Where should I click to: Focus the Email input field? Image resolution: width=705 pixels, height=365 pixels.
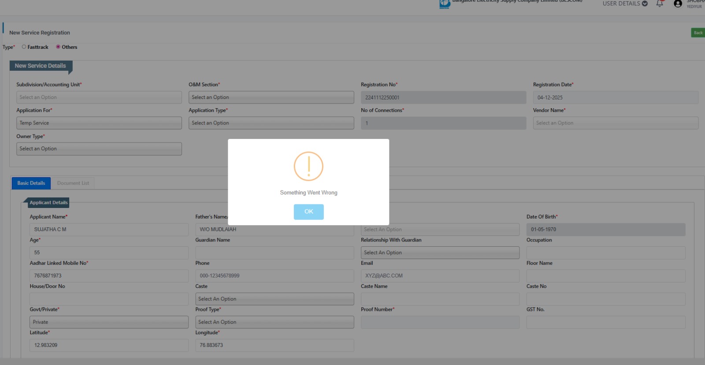click(440, 276)
